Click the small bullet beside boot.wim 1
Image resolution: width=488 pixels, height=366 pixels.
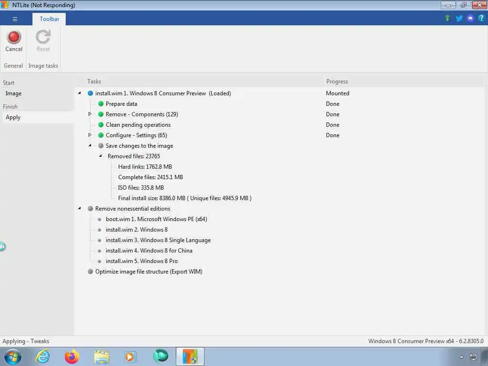point(99,219)
